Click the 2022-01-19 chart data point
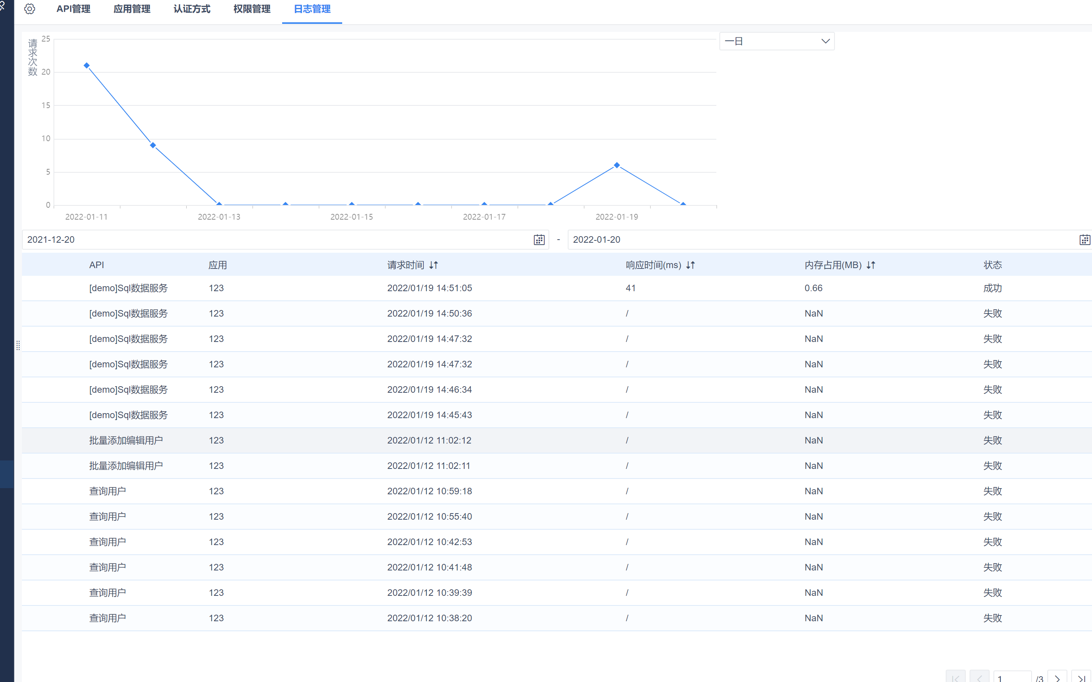Image resolution: width=1092 pixels, height=682 pixels. pos(617,165)
